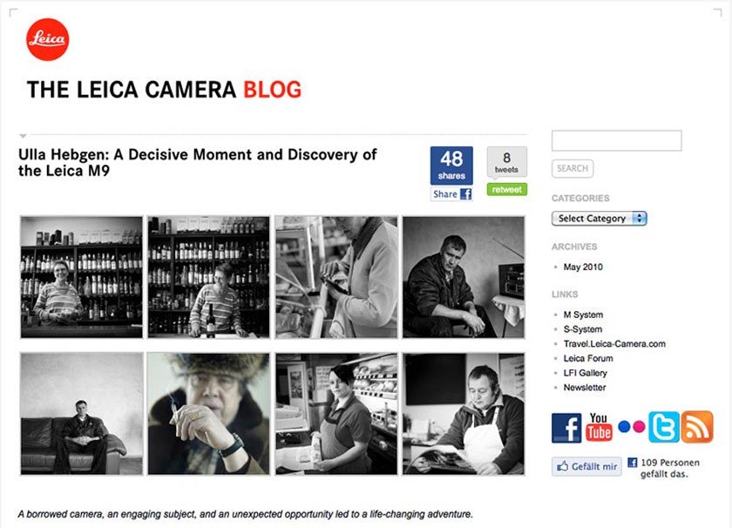The image size is (732, 528).
Task: Open photo of man on leather sofa
Action: [82, 414]
